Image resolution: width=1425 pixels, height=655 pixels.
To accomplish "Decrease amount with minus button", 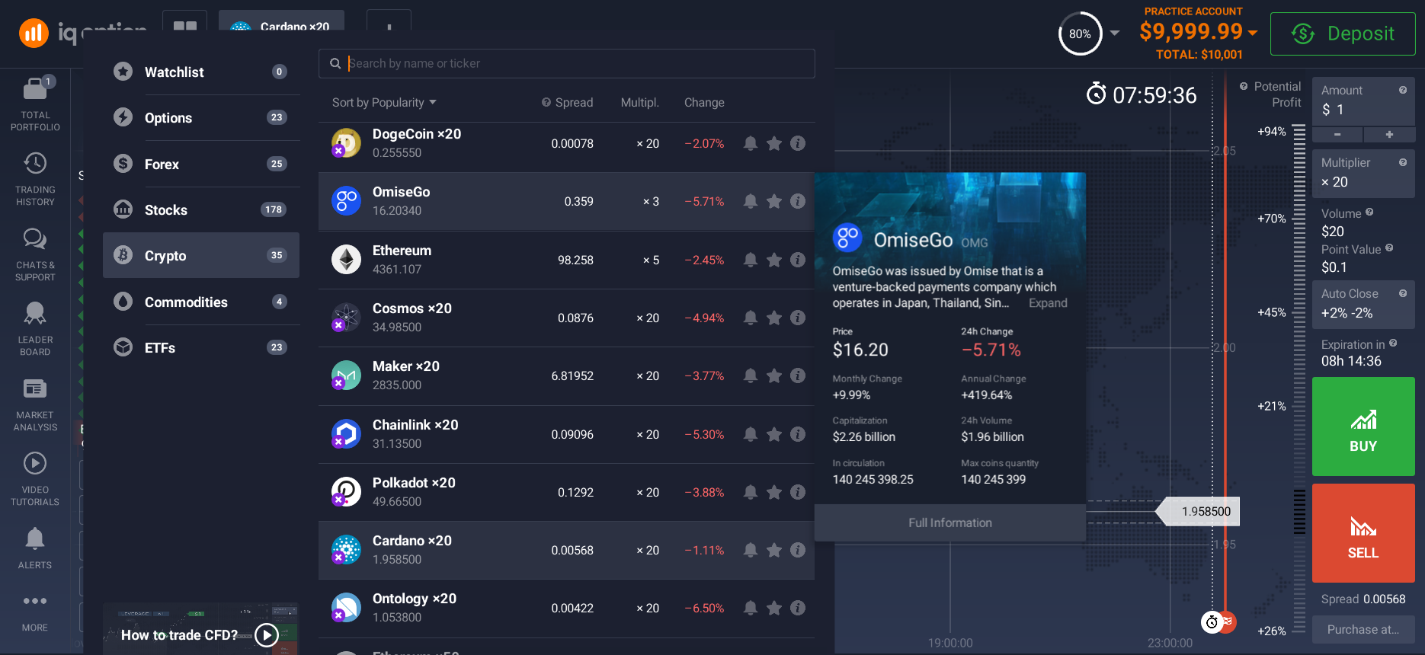I will point(1337,135).
